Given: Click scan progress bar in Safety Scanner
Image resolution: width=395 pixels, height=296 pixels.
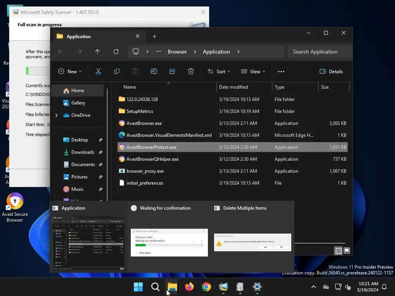Looking at the screenshot, I should [x=38, y=71].
